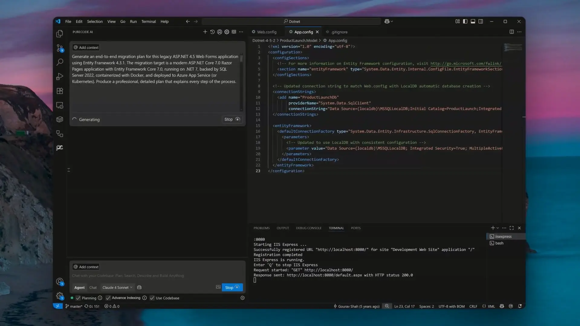Viewport: 580px width, 326px height.
Task: Toggle the Planning checkbox
Action: [78, 298]
